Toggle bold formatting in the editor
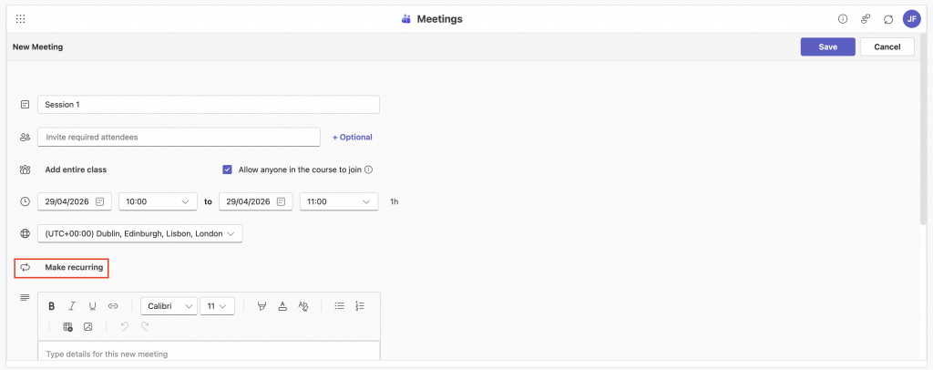The image size is (933, 370). 52,306
